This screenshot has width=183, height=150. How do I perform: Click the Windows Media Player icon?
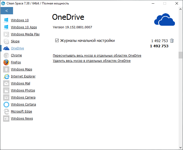click(6, 34)
